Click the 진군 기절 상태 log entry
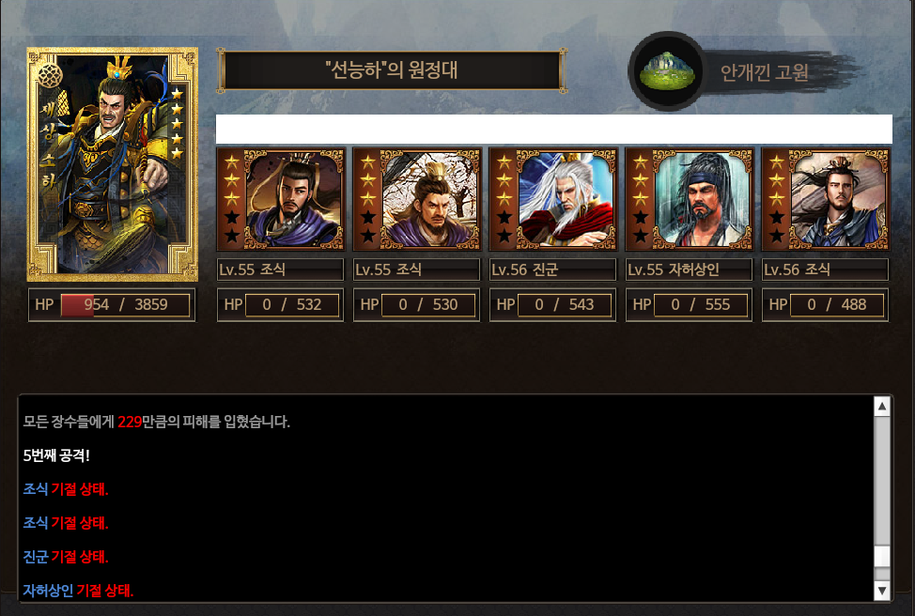This screenshot has width=915, height=616. click(66, 557)
